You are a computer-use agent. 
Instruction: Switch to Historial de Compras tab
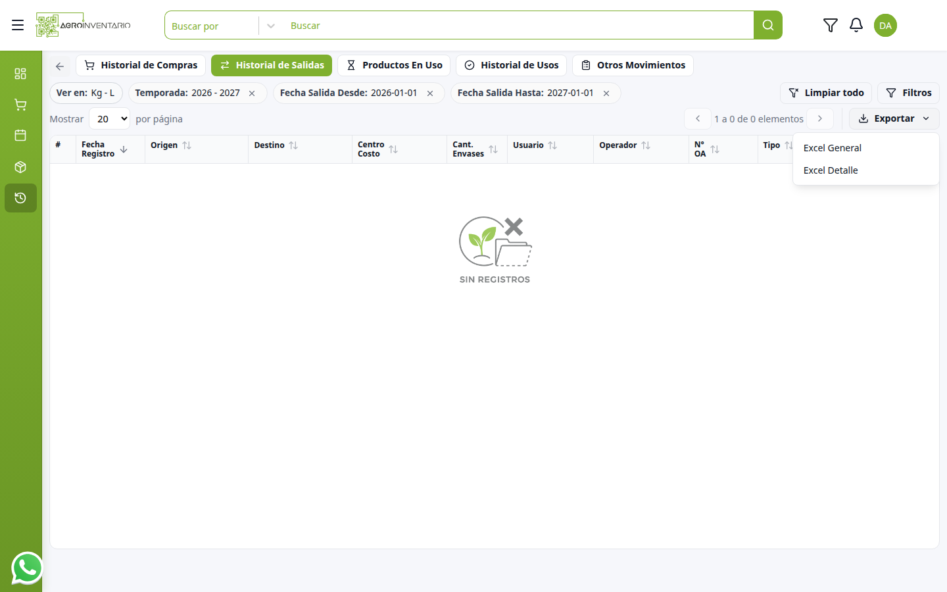point(141,65)
